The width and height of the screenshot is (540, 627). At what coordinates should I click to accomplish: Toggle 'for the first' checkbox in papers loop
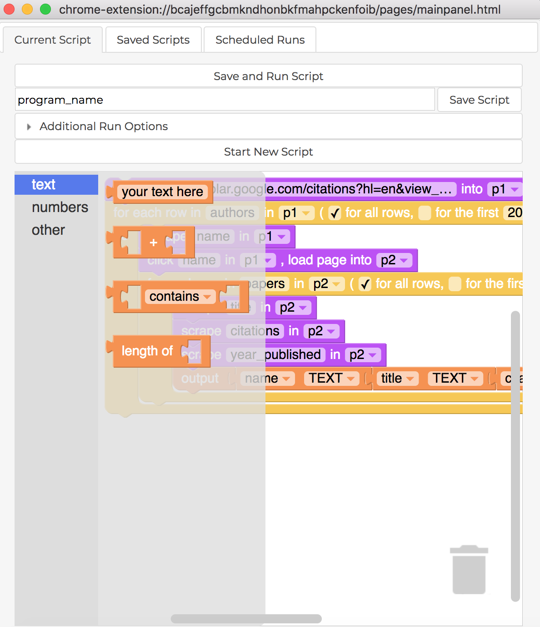(455, 284)
